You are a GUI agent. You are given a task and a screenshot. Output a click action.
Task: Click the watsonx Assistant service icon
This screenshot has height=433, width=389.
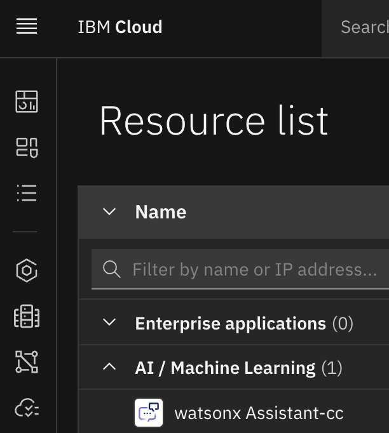point(149,413)
